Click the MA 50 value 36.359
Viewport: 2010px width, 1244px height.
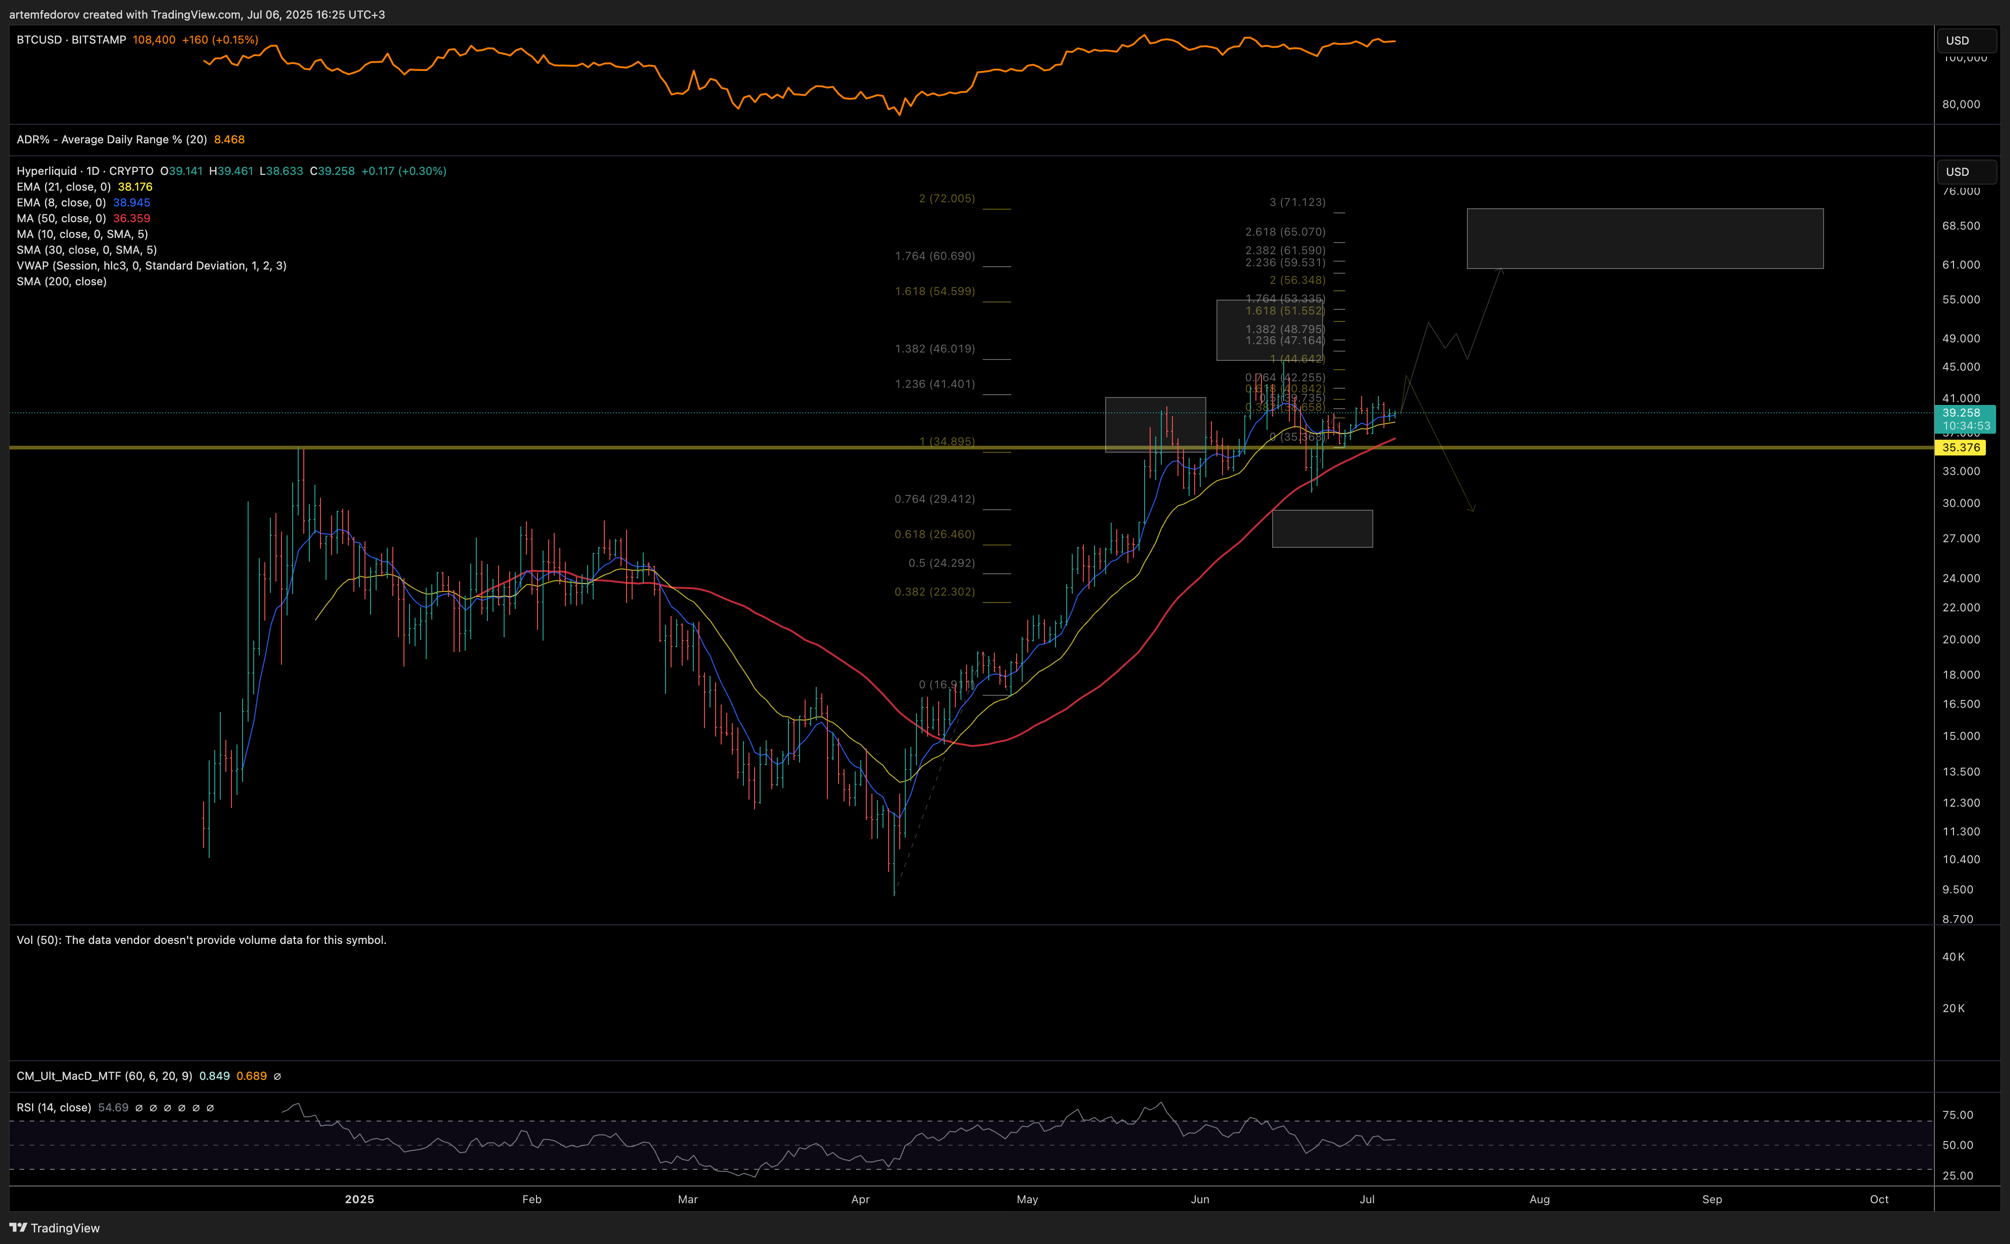click(x=132, y=218)
